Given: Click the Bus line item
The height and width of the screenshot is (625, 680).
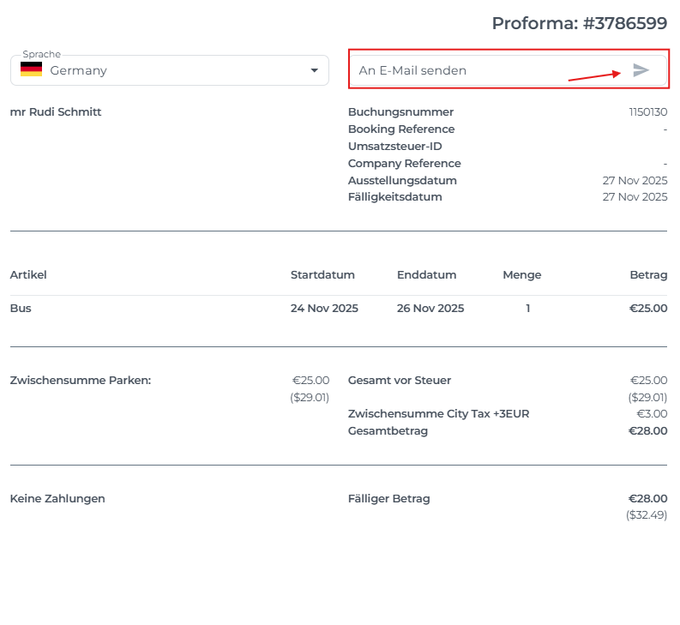Looking at the screenshot, I should tap(21, 308).
